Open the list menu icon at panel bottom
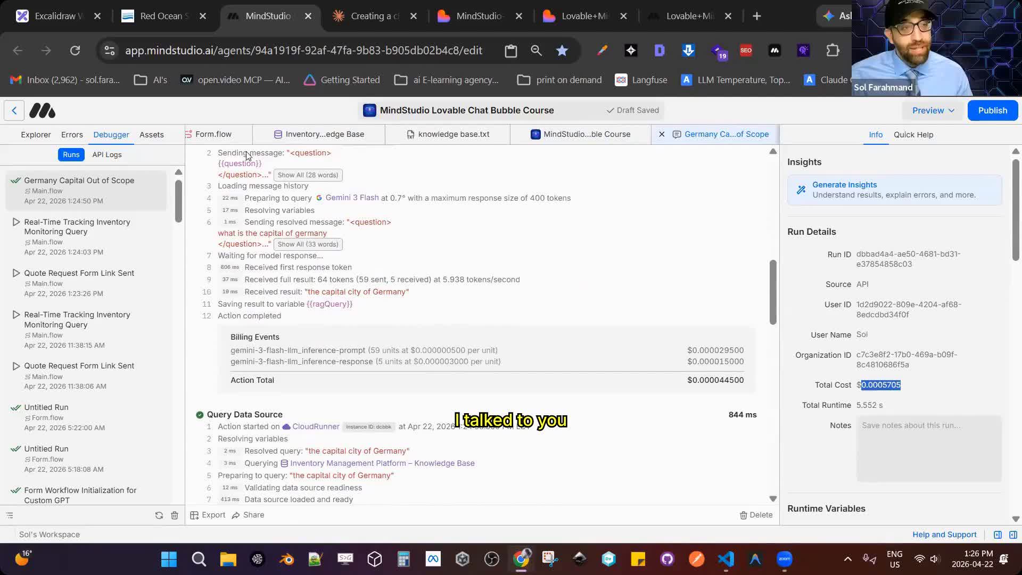 [x=10, y=515]
